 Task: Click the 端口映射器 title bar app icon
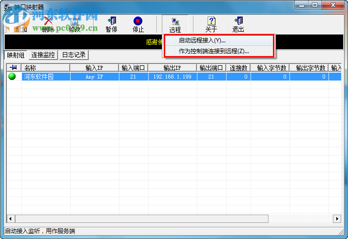click(7, 7)
